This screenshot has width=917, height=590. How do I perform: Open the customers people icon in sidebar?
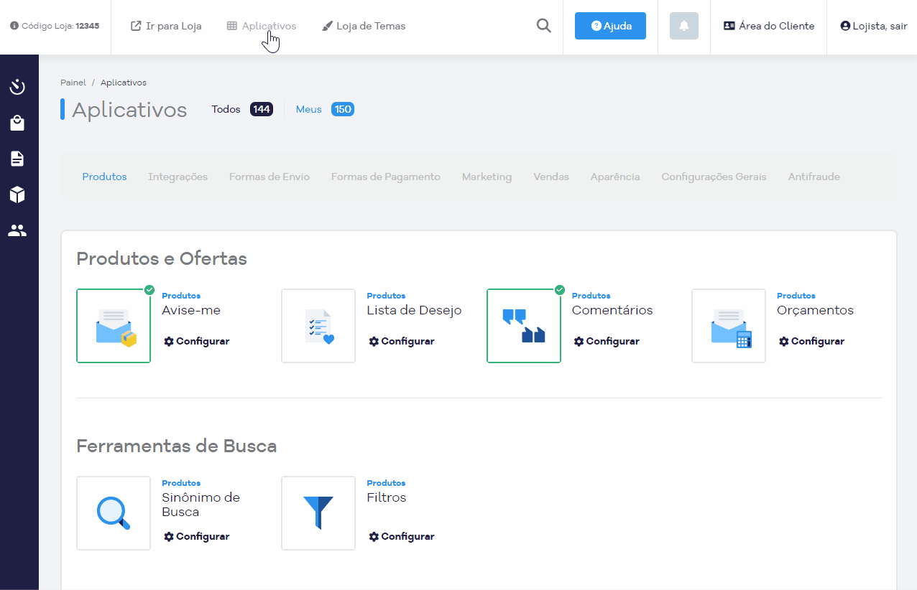coord(17,230)
